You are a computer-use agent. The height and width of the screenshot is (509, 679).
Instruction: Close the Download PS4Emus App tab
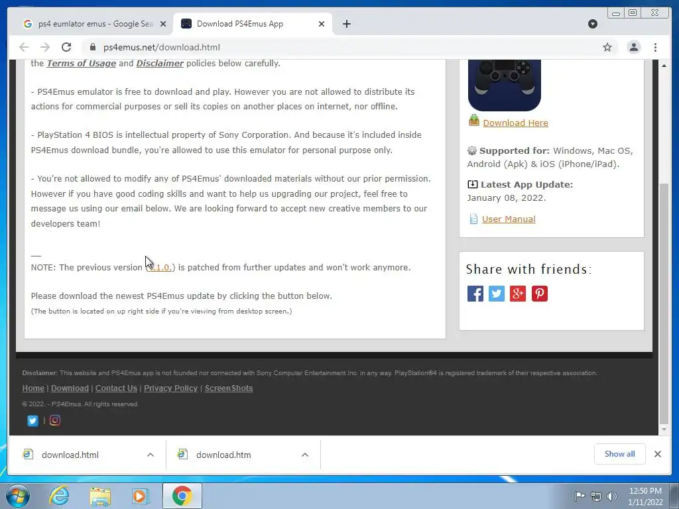click(322, 24)
